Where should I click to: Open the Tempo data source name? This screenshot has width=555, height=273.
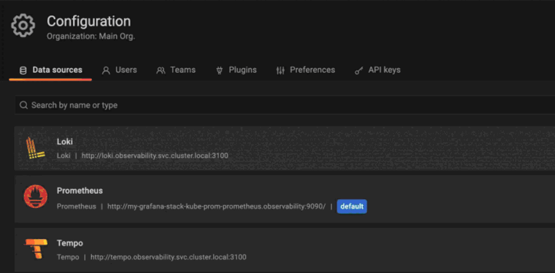[x=70, y=243]
